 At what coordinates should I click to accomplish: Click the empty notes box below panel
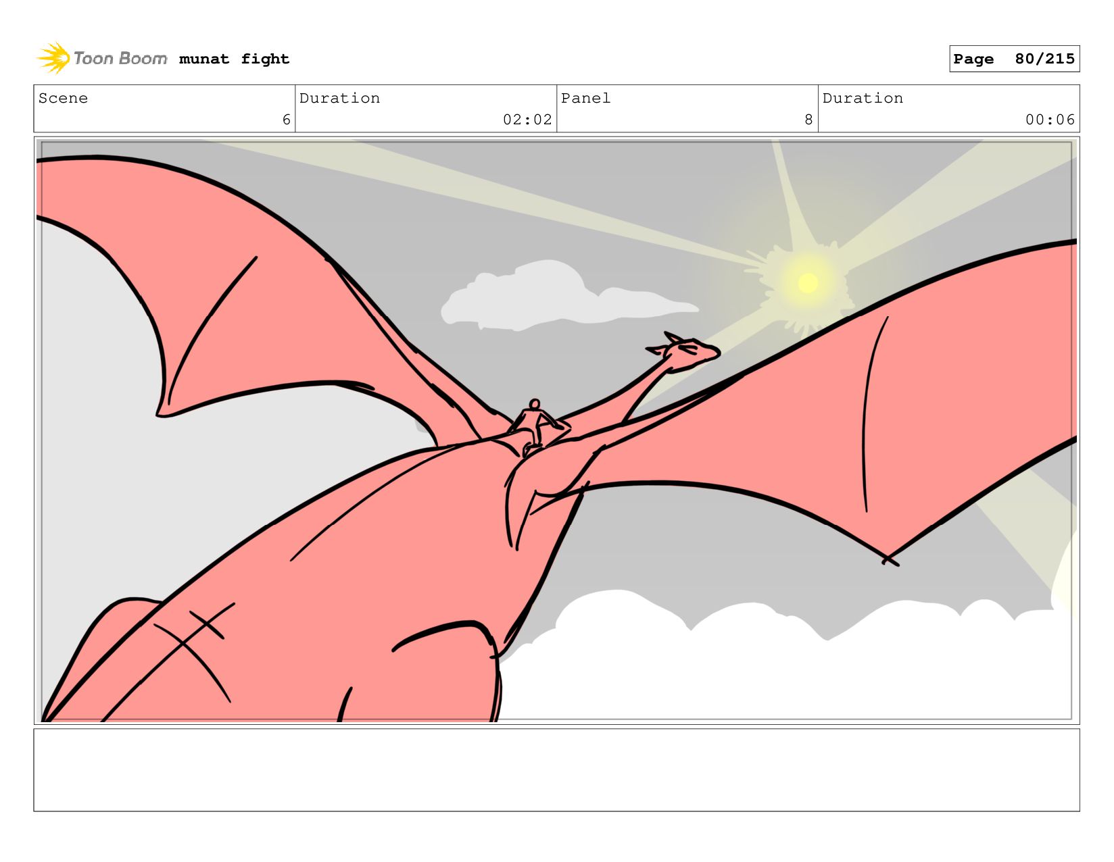point(556,769)
